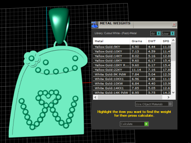This screenshot has height=143, width=191.
Task: Click the Calculate button label
Action: pyautogui.click(x=127, y=124)
